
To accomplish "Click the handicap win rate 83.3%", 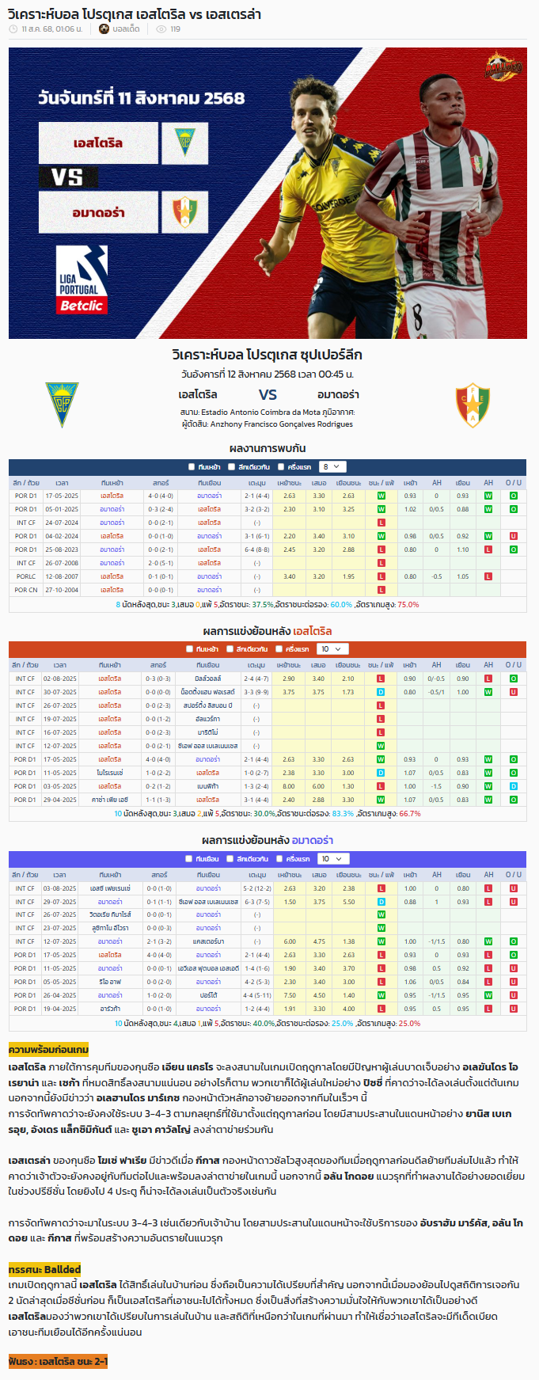I will tap(343, 814).
